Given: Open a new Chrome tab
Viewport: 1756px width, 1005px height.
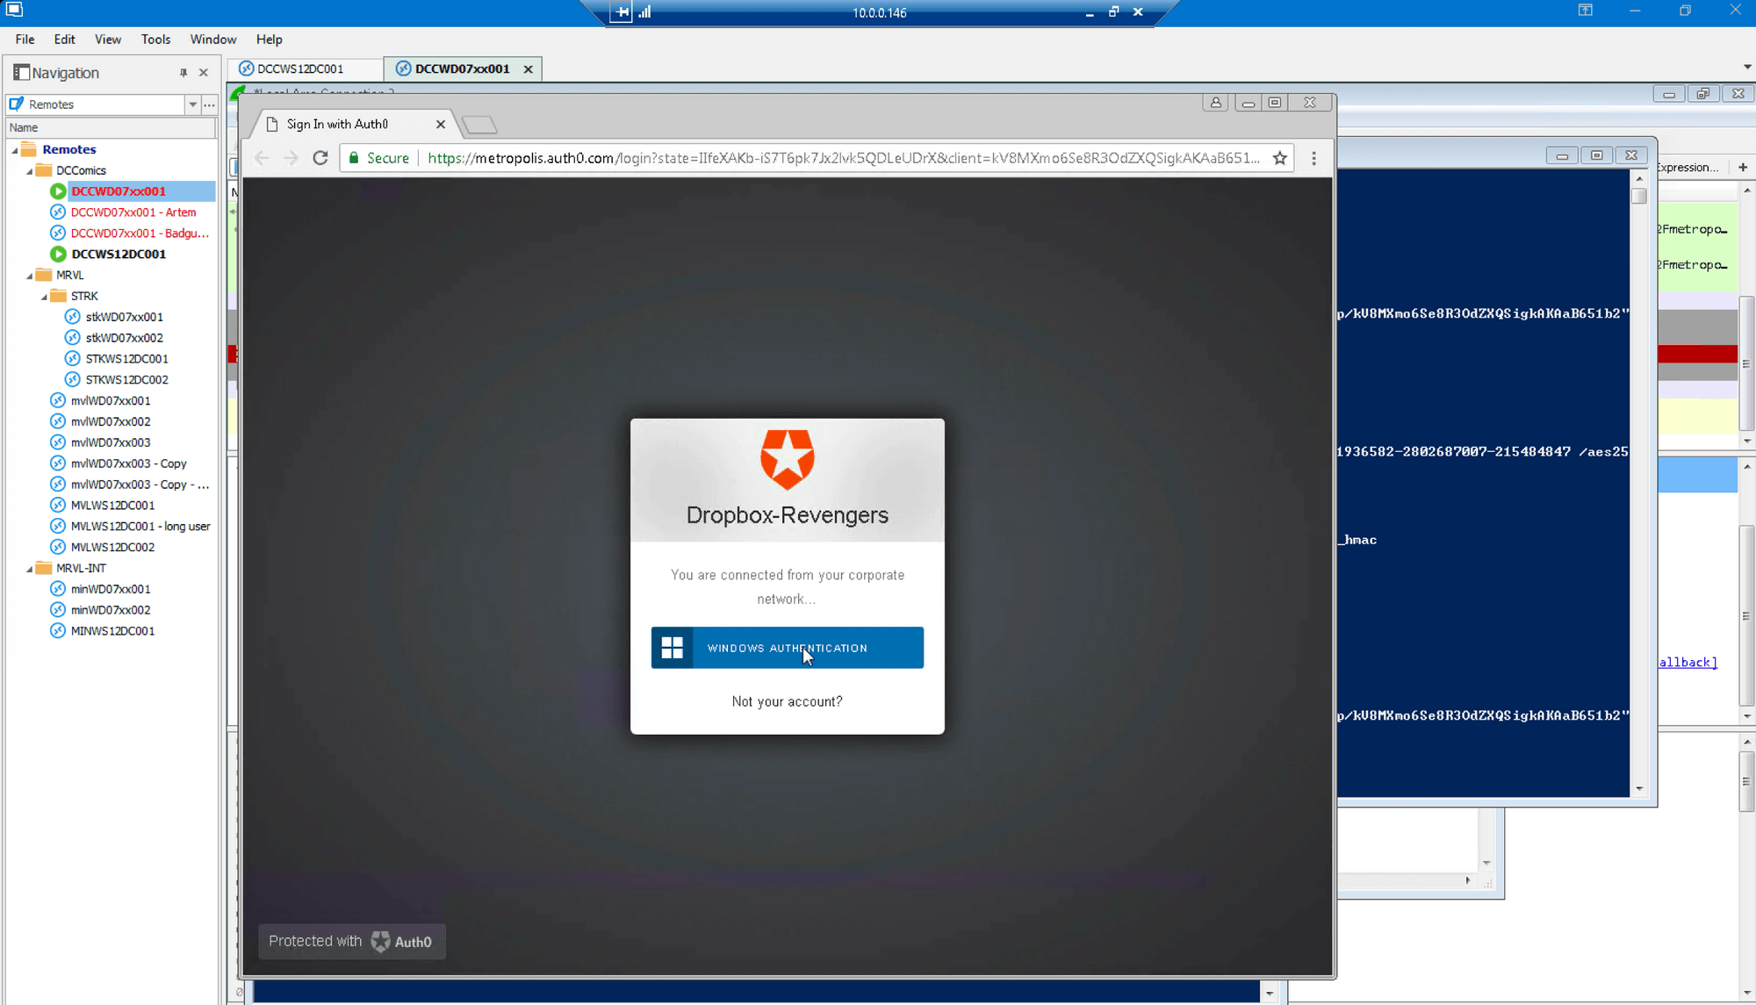Looking at the screenshot, I should [x=479, y=125].
